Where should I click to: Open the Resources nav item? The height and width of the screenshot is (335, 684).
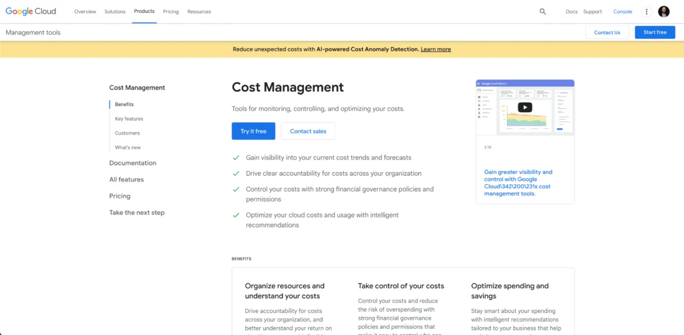pos(199,12)
